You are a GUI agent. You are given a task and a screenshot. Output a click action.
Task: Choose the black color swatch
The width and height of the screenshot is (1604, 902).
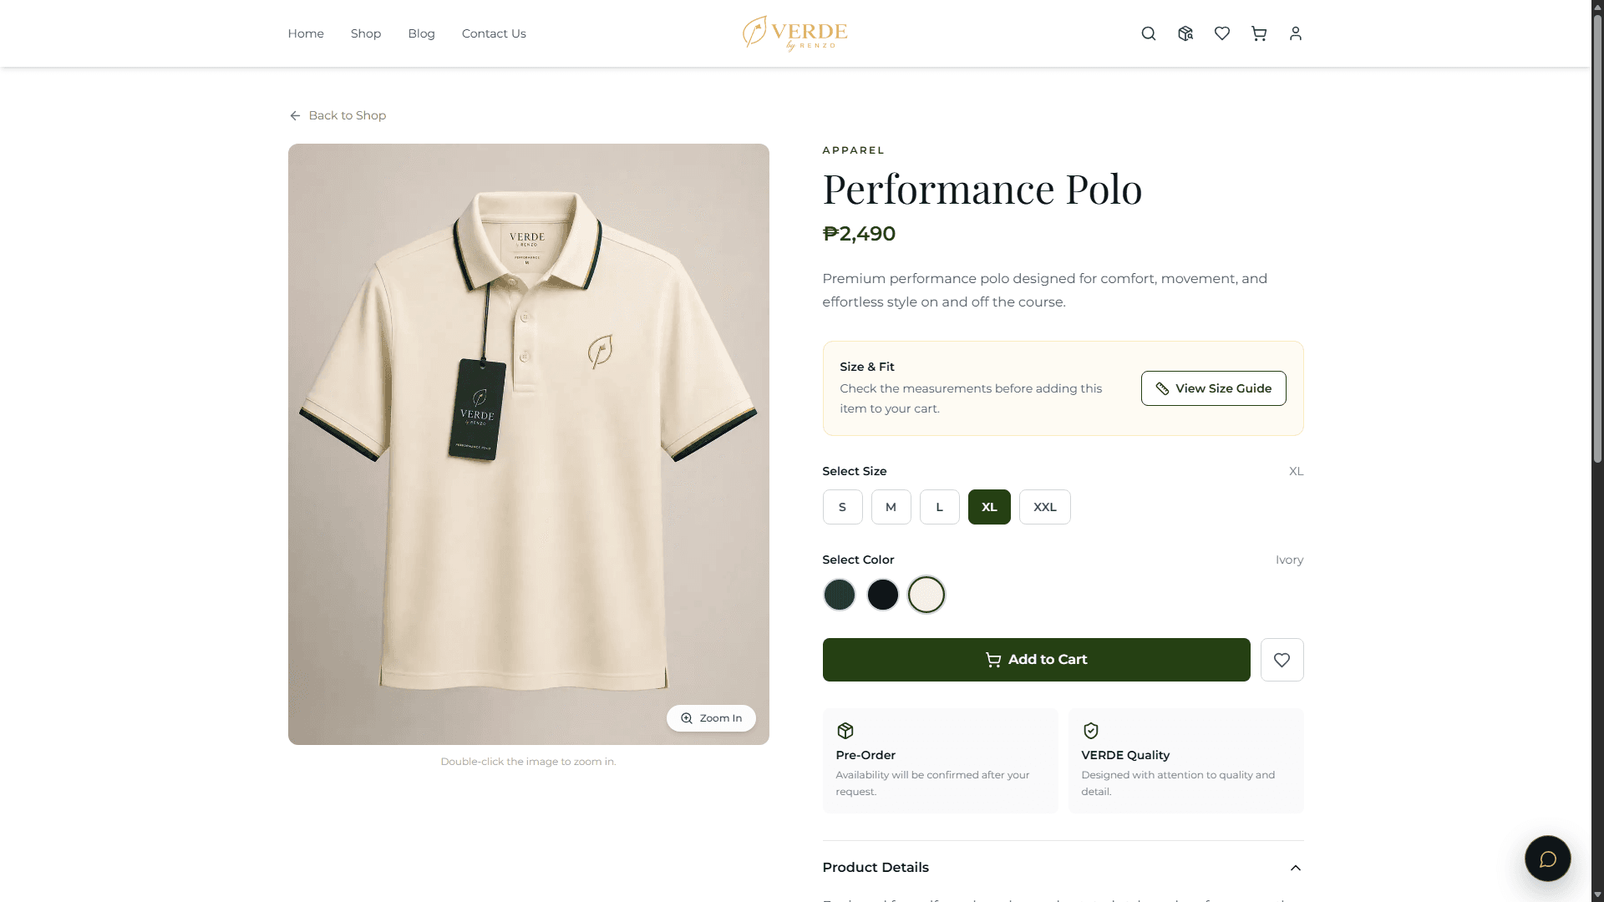[x=882, y=595]
